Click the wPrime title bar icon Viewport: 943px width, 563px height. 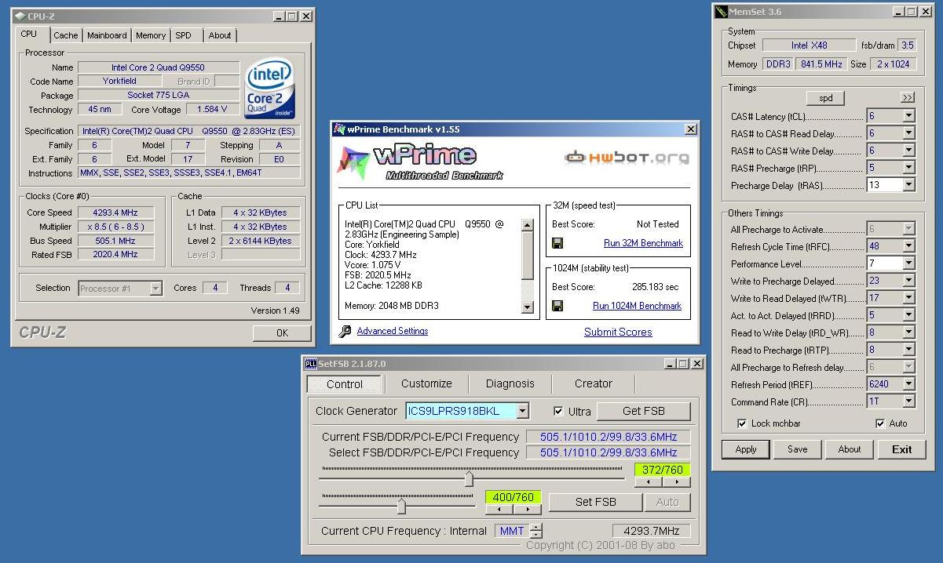[x=339, y=129]
